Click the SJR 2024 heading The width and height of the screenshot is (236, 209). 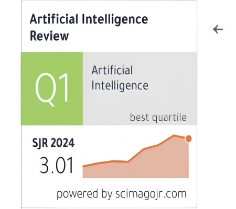pos(53,143)
